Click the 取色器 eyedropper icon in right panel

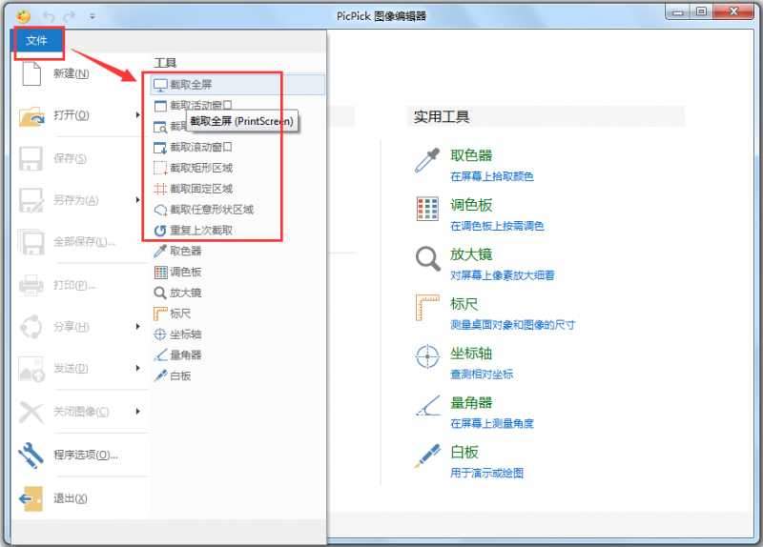pyautogui.click(x=426, y=161)
